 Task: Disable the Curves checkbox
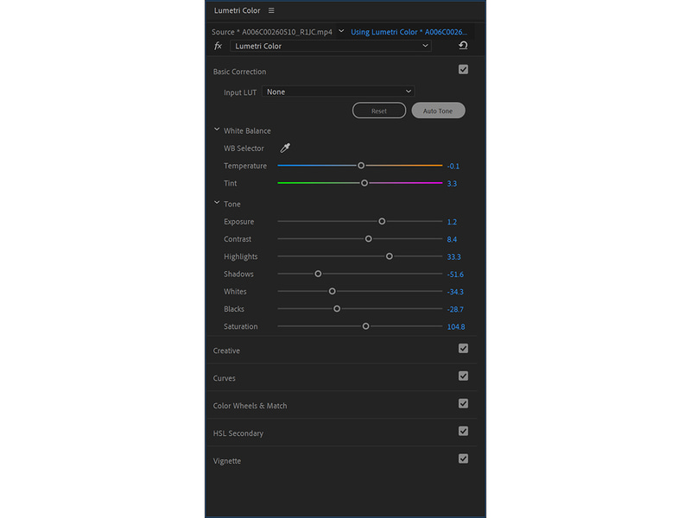(463, 376)
